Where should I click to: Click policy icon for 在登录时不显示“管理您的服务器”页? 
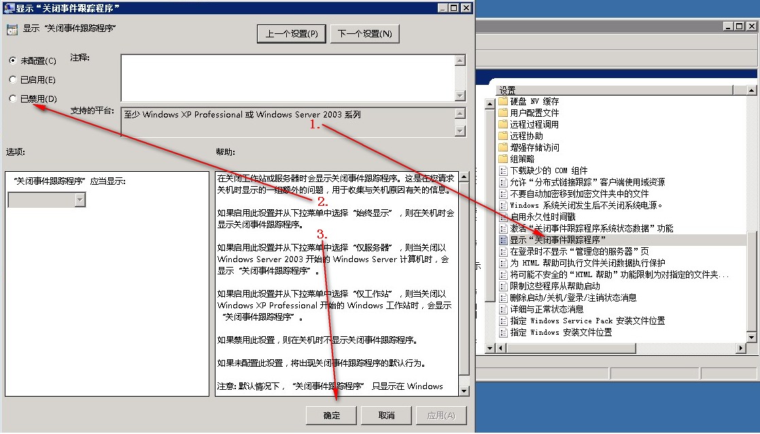tap(503, 251)
